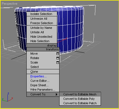
Task: Open Wire Parameters
Action: coord(43,90)
